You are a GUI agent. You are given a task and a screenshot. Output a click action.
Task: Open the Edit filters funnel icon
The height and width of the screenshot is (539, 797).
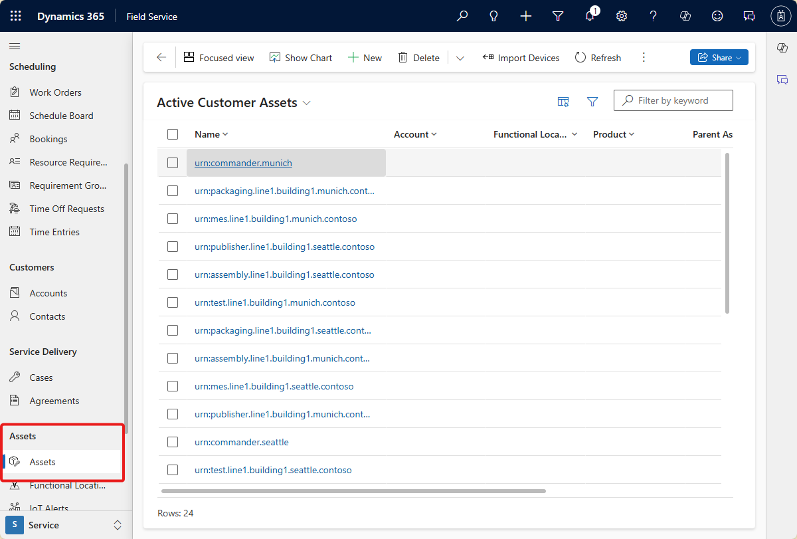pos(592,101)
